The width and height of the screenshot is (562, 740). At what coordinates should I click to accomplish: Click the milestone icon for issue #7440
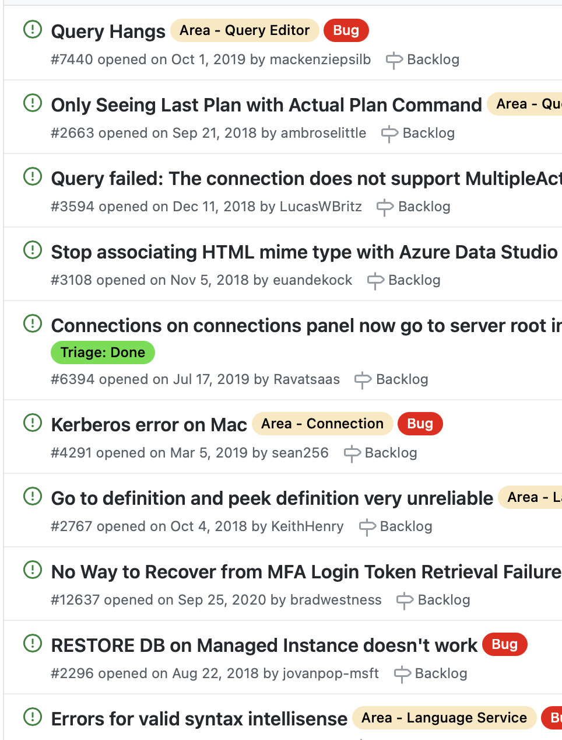coord(394,60)
